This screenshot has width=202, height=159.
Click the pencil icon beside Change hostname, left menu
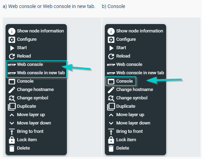[12, 90]
